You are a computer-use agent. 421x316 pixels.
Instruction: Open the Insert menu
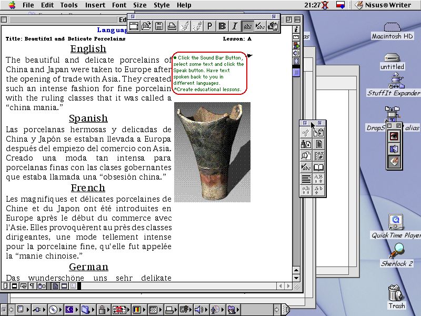tap(95, 5)
